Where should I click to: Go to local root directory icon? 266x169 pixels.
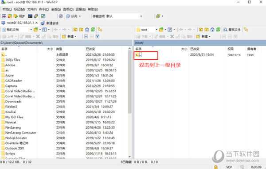tap(81, 30)
